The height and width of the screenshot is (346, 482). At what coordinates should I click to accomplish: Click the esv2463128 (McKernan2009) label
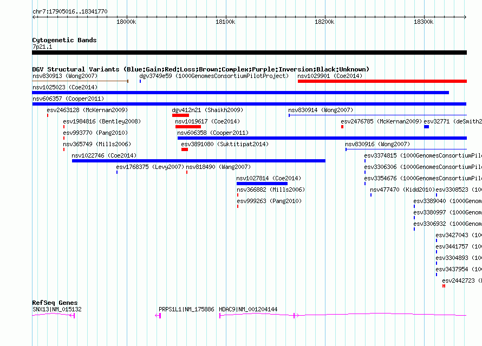[x=87, y=110]
